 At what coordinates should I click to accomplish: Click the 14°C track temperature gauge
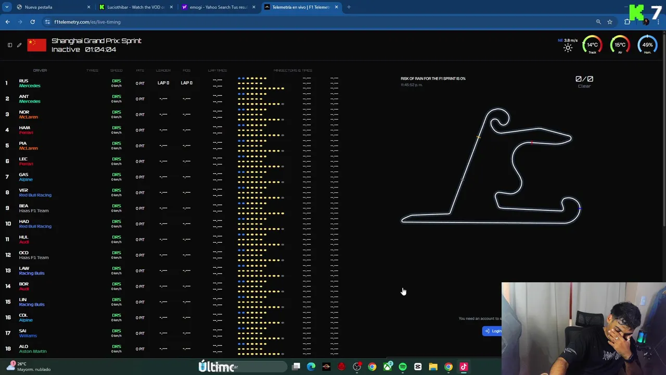[x=593, y=45]
